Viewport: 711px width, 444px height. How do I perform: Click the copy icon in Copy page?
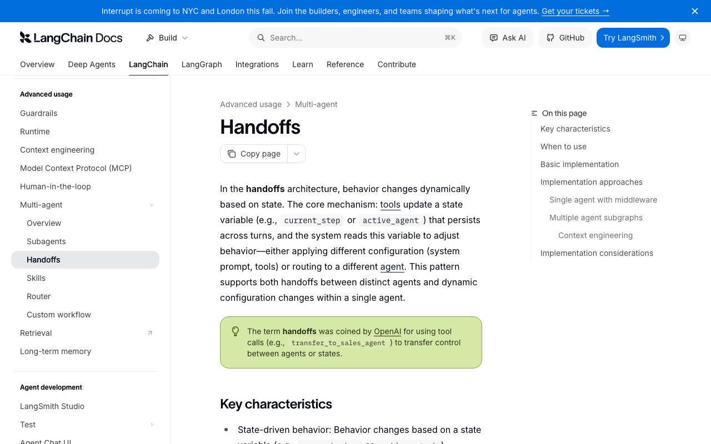point(232,154)
